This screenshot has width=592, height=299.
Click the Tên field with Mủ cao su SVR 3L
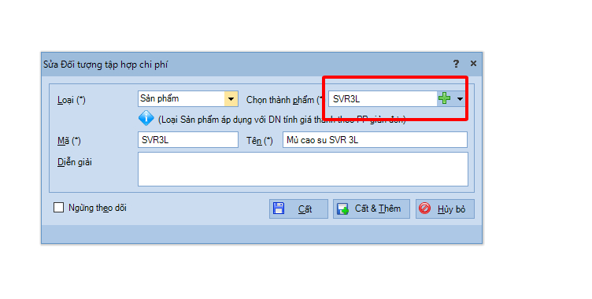375,140
